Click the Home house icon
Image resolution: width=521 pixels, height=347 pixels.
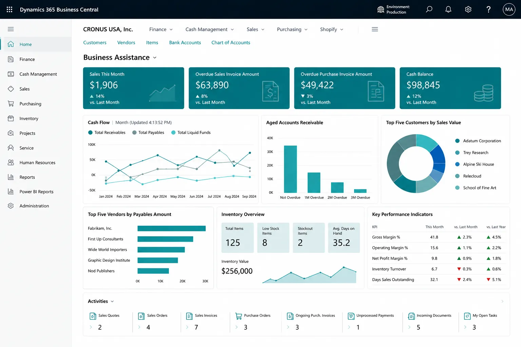pyautogui.click(x=11, y=44)
